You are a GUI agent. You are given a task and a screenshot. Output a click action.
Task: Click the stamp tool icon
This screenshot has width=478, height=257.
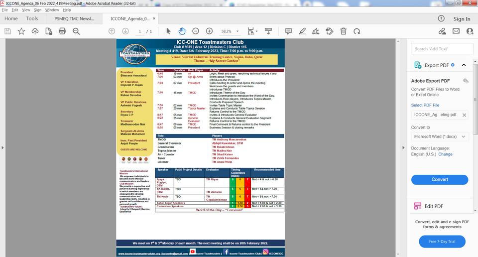coord(330,31)
